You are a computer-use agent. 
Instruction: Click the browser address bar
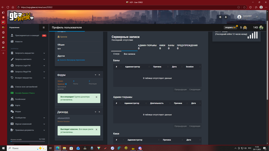pyautogui.click(x=127, y=7)
